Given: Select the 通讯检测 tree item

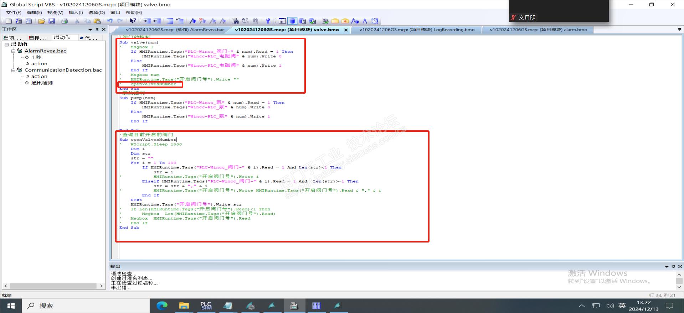Looking at the screenshot, I should (x=42, y=83).
